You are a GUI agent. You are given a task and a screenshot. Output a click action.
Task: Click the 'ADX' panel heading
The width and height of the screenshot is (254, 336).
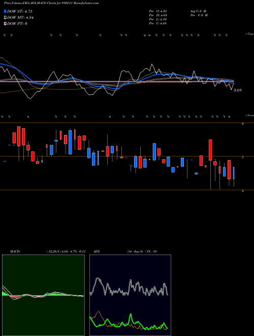(97, 251)
